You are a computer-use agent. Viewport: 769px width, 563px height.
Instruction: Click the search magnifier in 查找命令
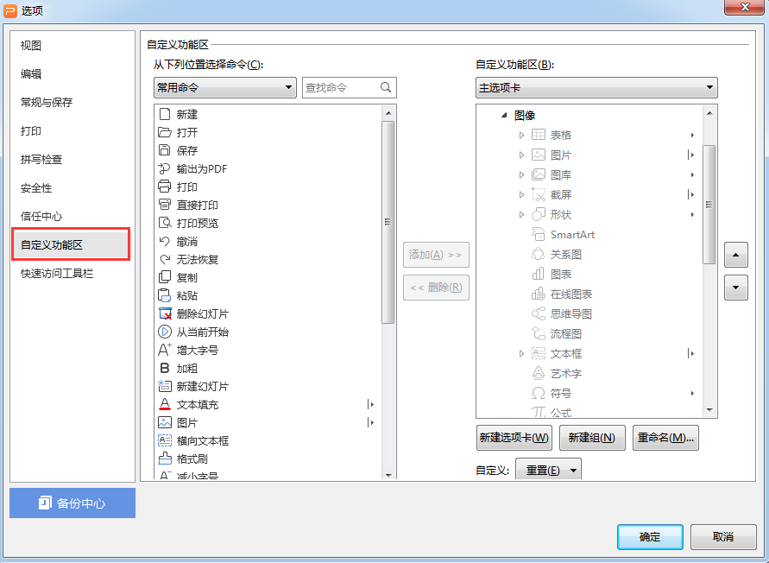coord(386,87)
